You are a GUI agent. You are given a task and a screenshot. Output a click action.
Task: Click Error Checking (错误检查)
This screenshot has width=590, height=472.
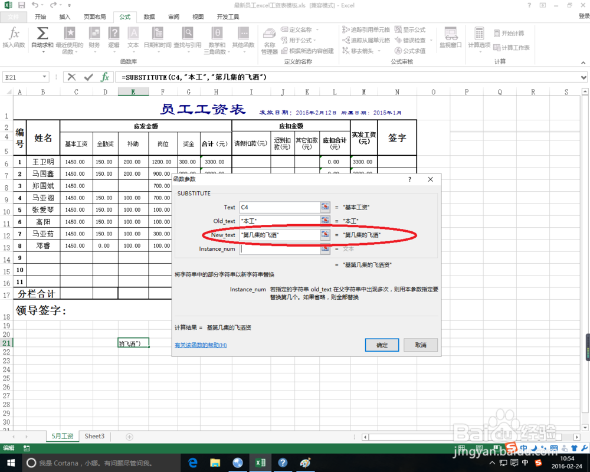pos(413,40)
